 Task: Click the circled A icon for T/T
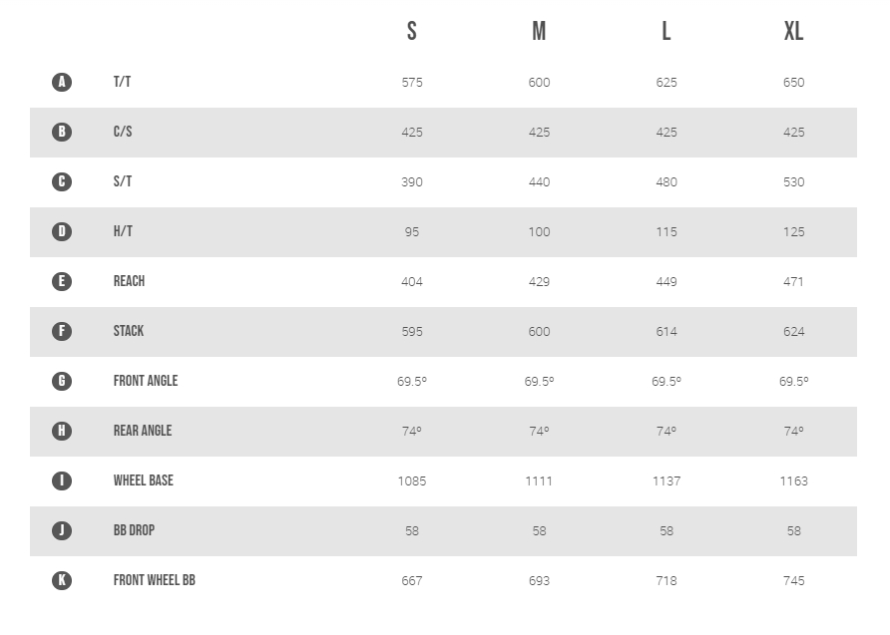click(62, 82)
